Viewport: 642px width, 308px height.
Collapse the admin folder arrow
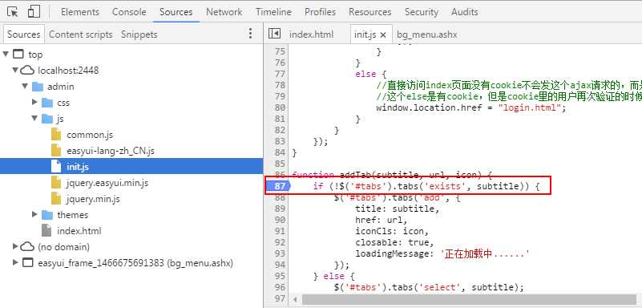coord(25,87)
